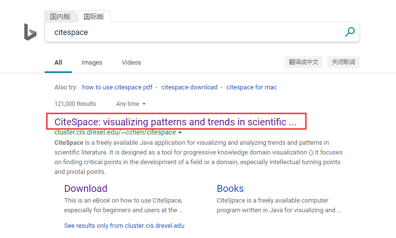
Task: Click the green cluster.cis.drexel.edu URL text
Action: (115, 133)
